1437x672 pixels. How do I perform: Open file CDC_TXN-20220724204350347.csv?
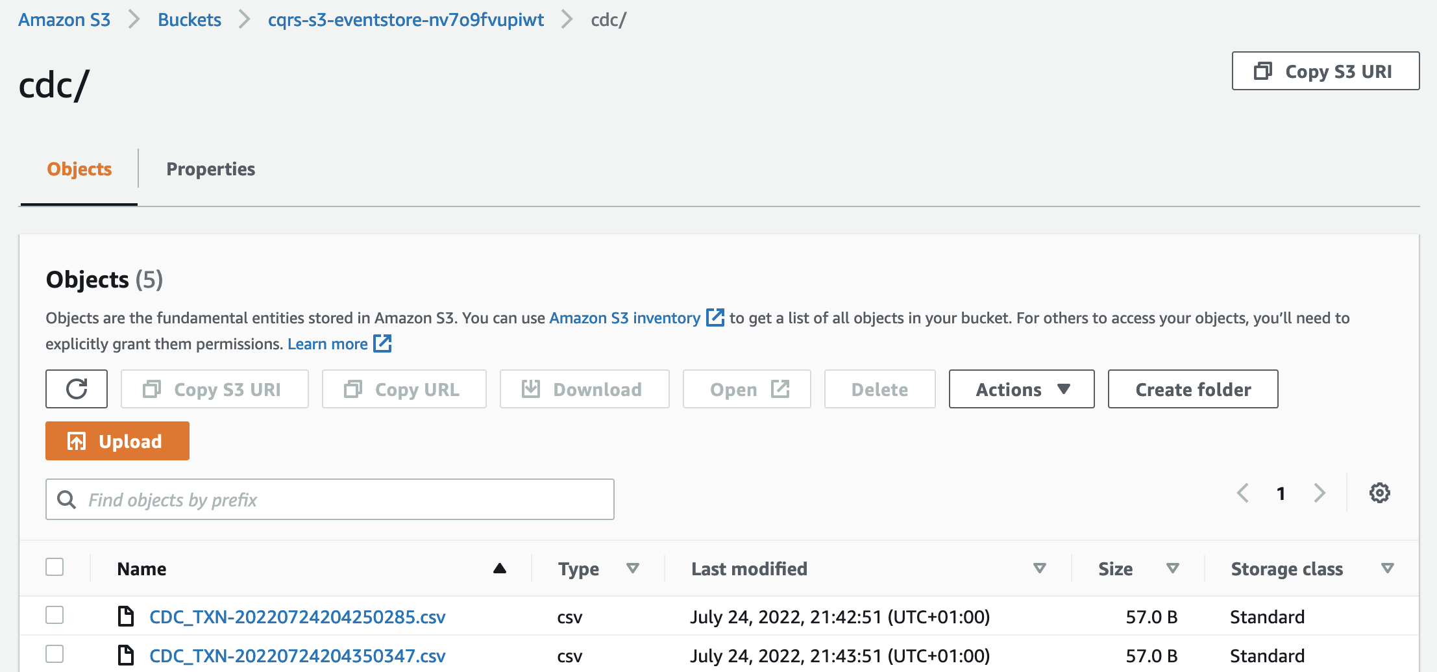297,656
